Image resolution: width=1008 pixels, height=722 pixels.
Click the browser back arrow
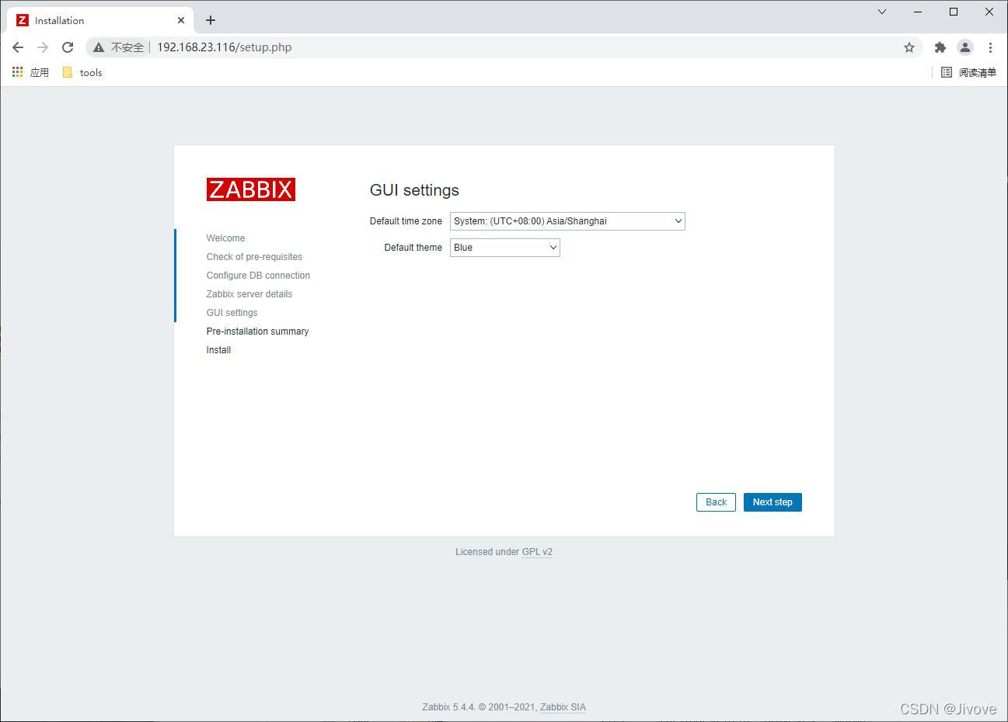click(18, 47)
